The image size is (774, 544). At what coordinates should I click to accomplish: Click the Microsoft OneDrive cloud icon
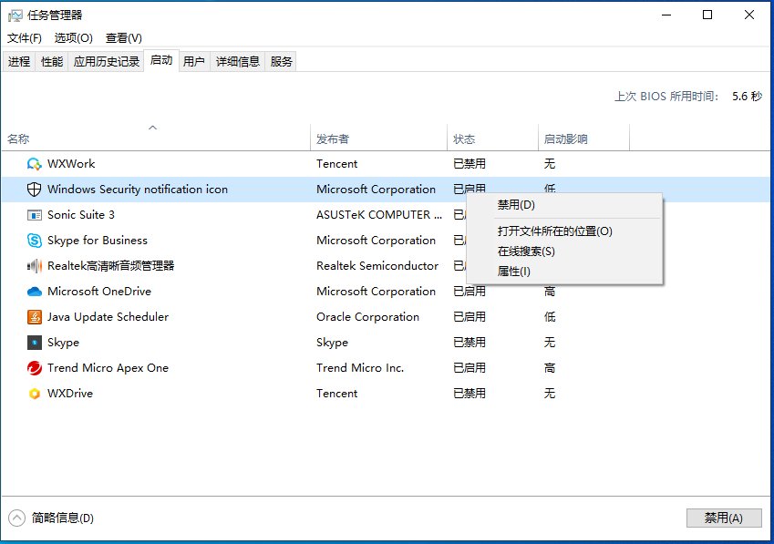point(35,292)
